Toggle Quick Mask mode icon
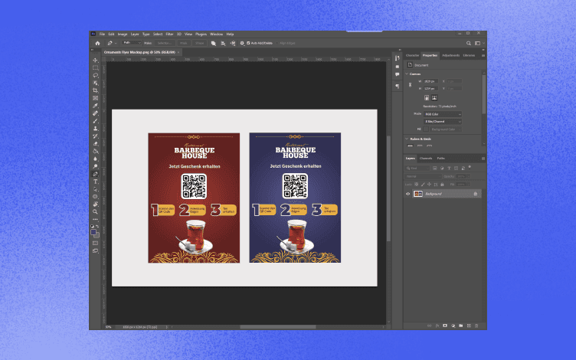 [x=96, y=243]
